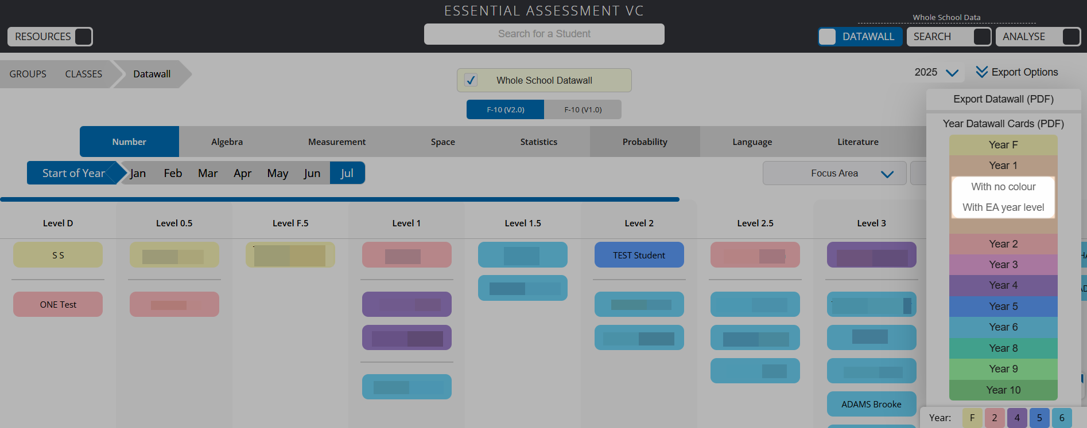Expand Year 6 datawall cards
The image size is (1087, 428).
(x=1003, y=327)
